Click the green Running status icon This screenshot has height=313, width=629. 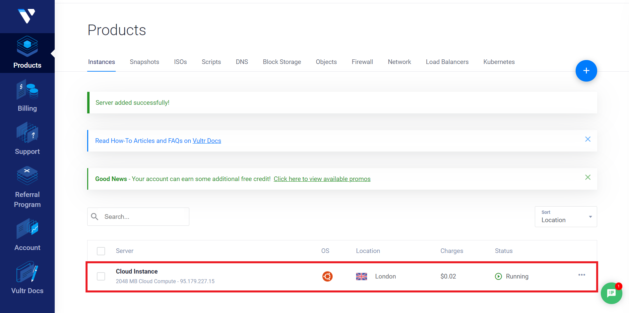click(498, 276)
